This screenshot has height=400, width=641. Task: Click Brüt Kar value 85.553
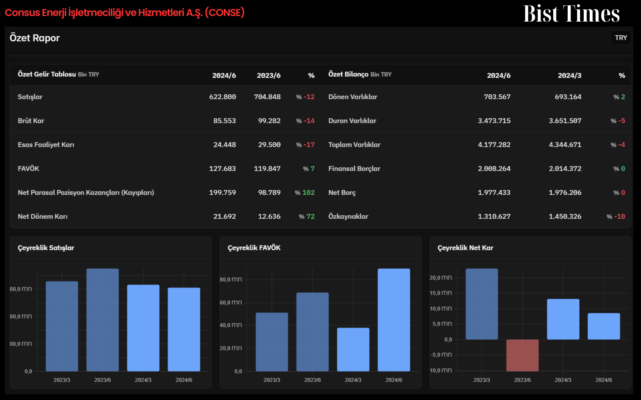coord(224,121)
